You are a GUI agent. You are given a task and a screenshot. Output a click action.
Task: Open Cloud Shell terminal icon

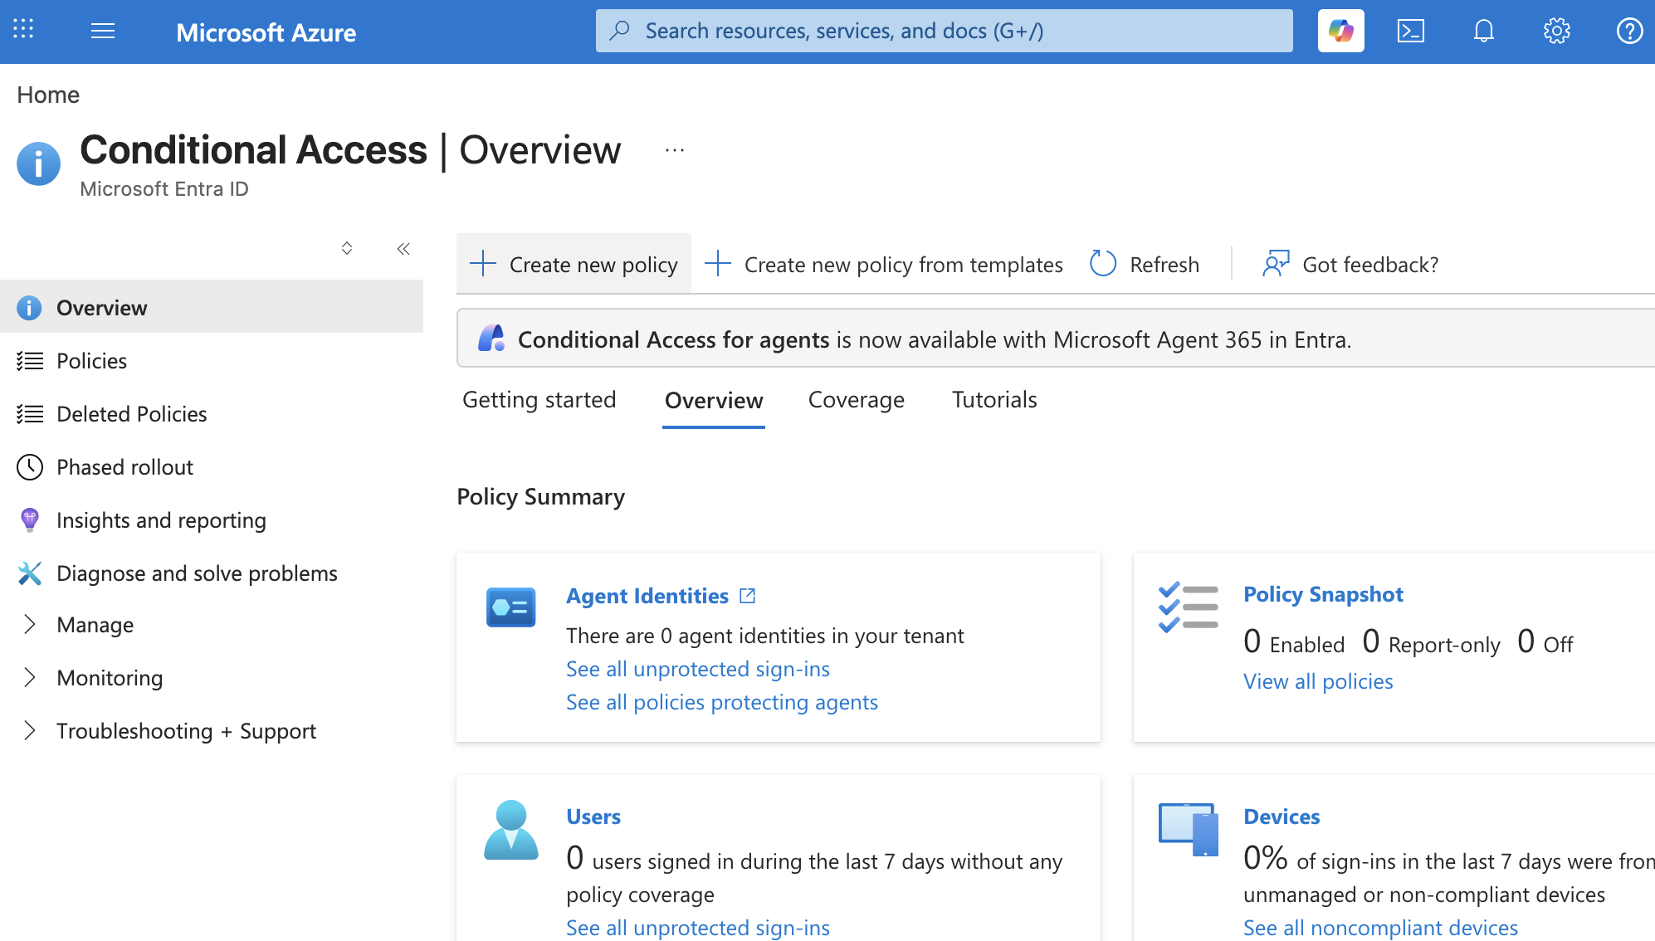(x=1411, y=31)
